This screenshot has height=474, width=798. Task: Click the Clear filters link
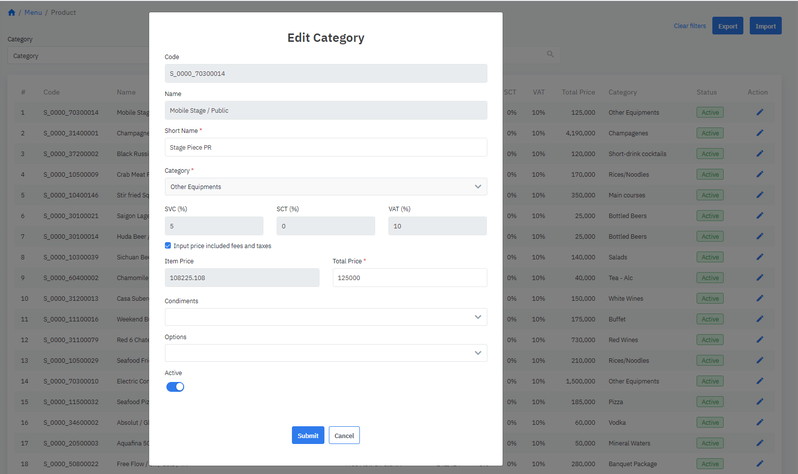pyautogui.click(x=690, y=26)
